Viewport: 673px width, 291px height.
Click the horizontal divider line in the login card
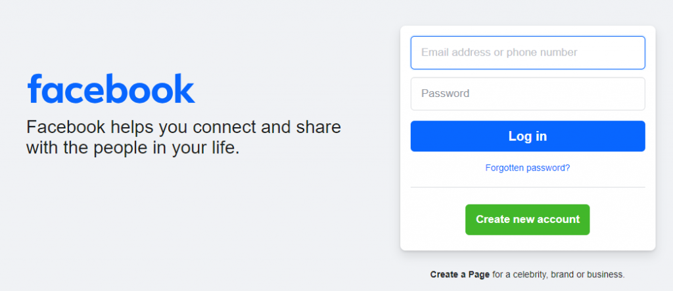pyautogui.click(x=527, y=187)
